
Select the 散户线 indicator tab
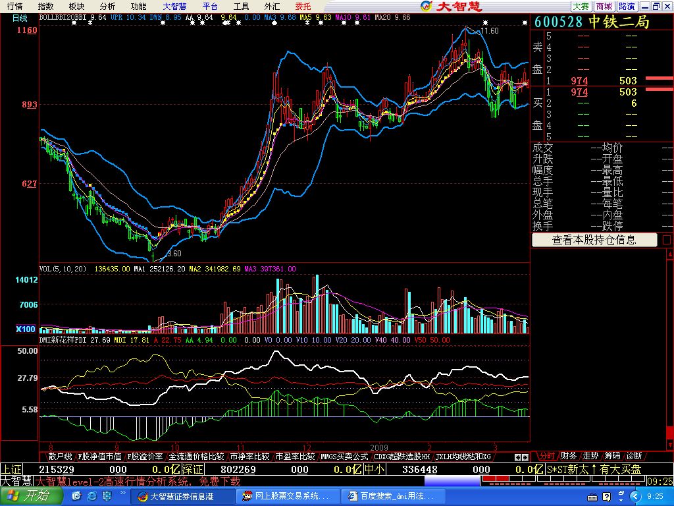(x=59, y=457)
